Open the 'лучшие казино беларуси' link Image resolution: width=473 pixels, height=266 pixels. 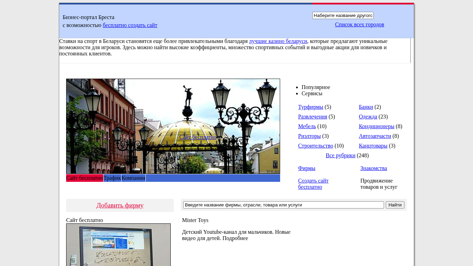coord(278,41)
